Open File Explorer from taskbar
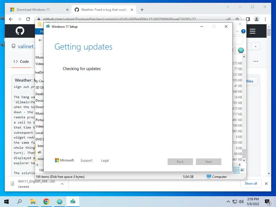Viewport: 276px width, 207px height. click(x=33, y=202)
